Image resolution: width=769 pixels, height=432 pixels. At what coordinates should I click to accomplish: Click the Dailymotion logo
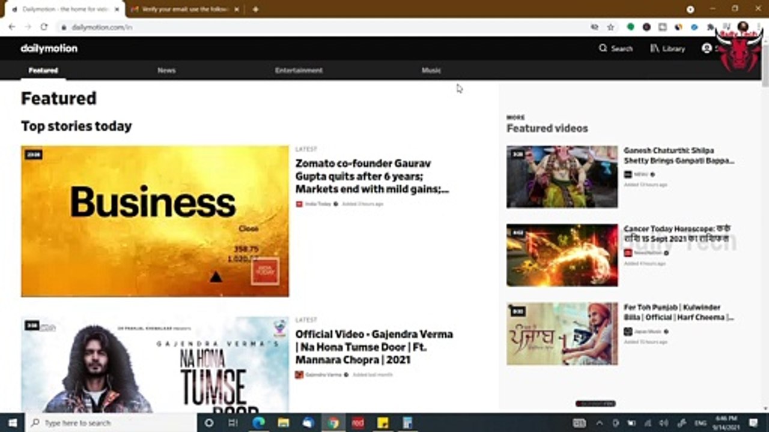pos(49,49)
